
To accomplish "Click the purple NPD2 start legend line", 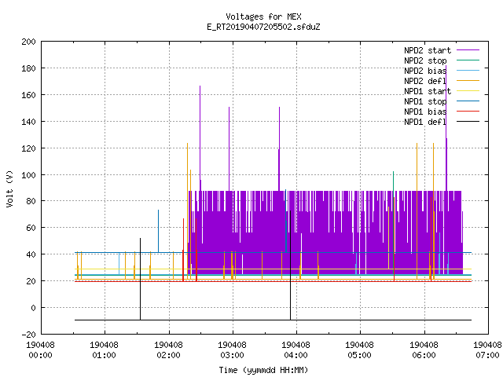I will pyautogui.click(x=468, y=50).
